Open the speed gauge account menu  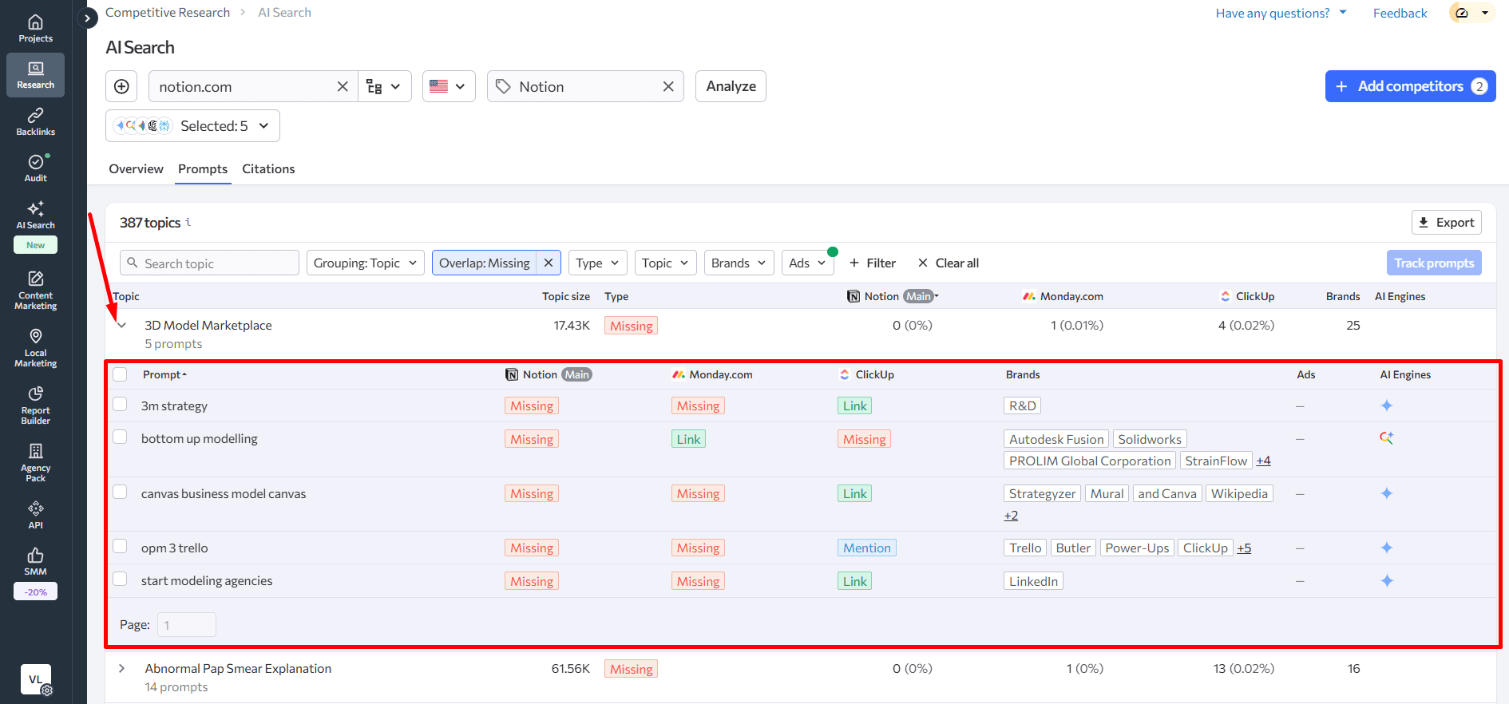pyautogui.click(x=1471, y=13)
